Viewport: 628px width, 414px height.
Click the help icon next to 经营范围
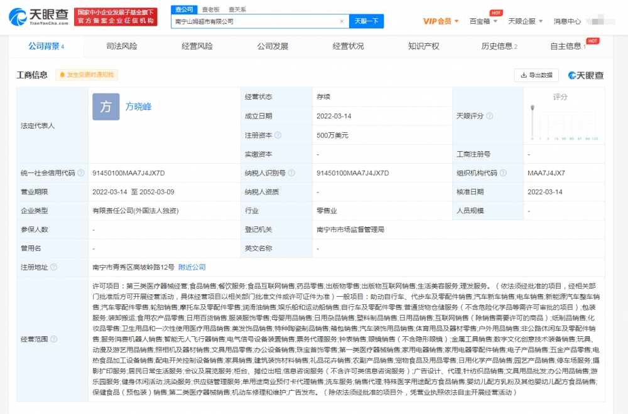click(x=53, y=339)
